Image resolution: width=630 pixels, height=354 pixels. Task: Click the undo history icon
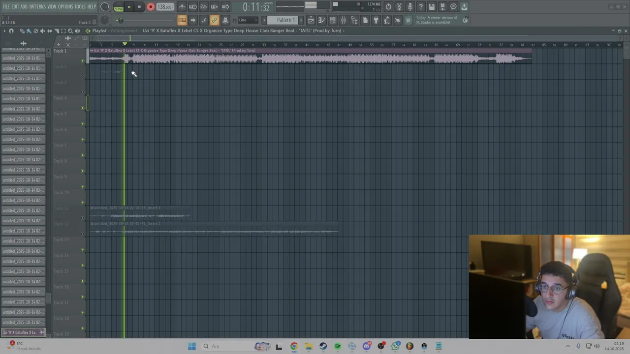point(388,7)
